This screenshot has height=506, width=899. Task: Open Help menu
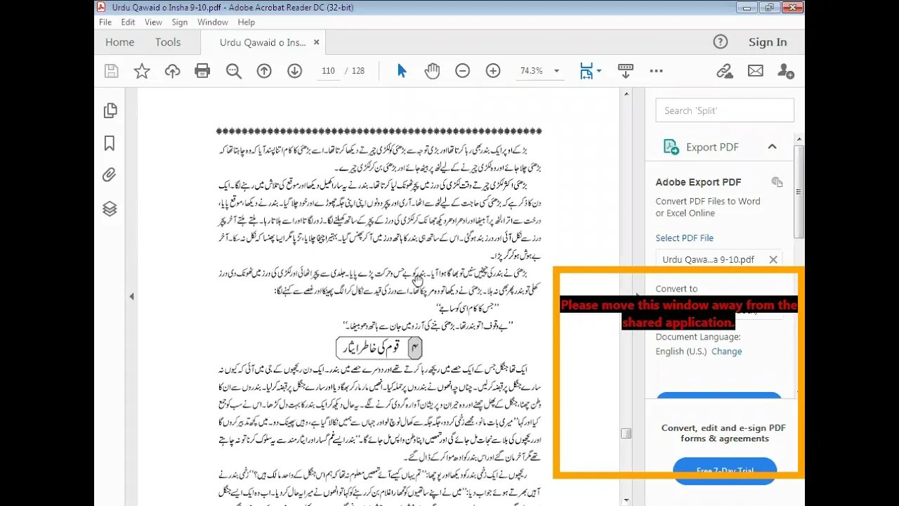(246, 22)
